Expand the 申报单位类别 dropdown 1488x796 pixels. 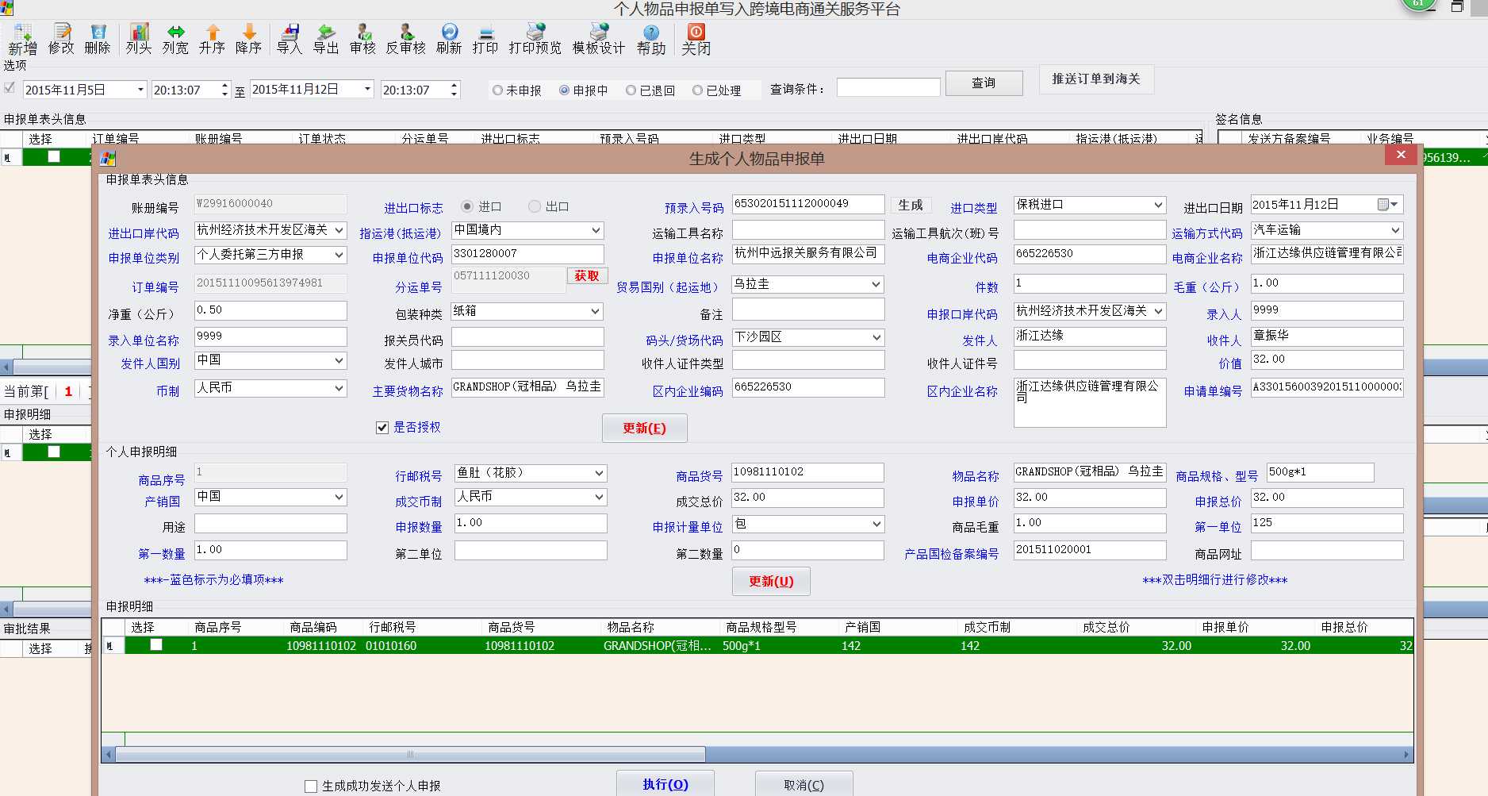pyautogui.click(x=339, y=255)
